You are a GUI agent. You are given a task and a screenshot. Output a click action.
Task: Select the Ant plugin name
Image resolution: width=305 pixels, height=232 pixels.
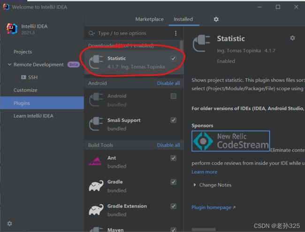coord(112,158)
